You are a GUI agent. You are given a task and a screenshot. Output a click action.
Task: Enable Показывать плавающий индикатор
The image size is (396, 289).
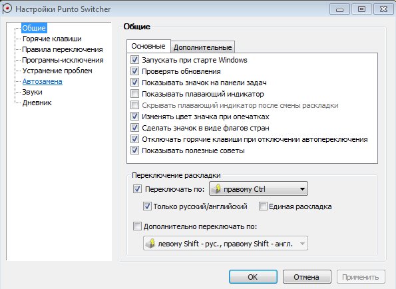pos(134,94)
